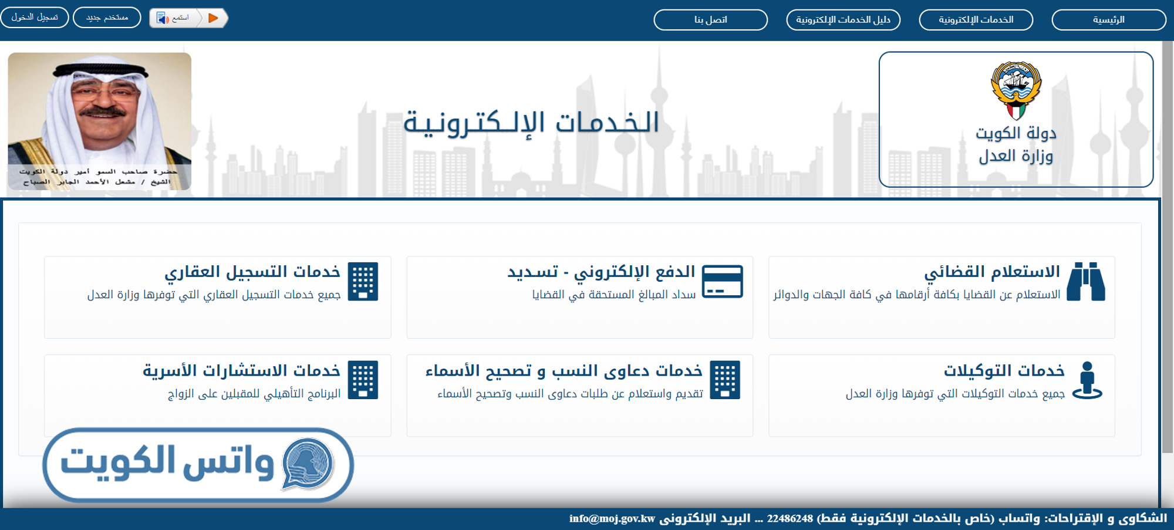The image size is (1174, 530).
Task: Click the credit card payment icon
Action: (x=722, y=282)
